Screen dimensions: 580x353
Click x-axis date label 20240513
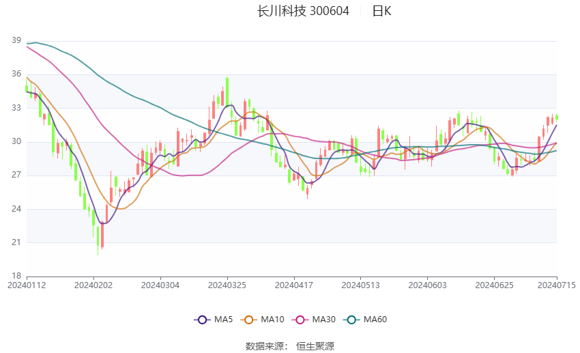click(x=361, y=285)
